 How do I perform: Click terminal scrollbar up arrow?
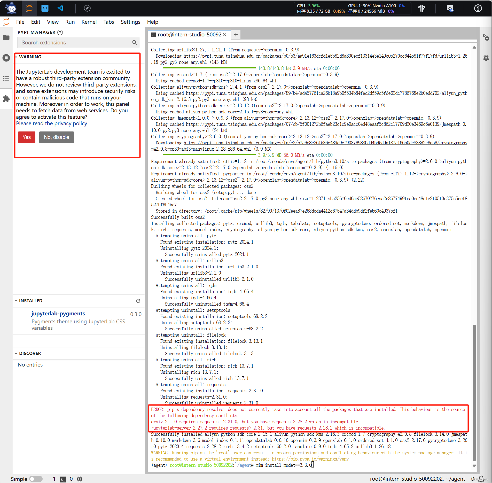coord(474,48)
